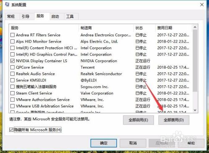This screenshot has height=153, width=209.
Task: Select the @ByELDI manufacturer cell
Action: click(x=89, y=80)
